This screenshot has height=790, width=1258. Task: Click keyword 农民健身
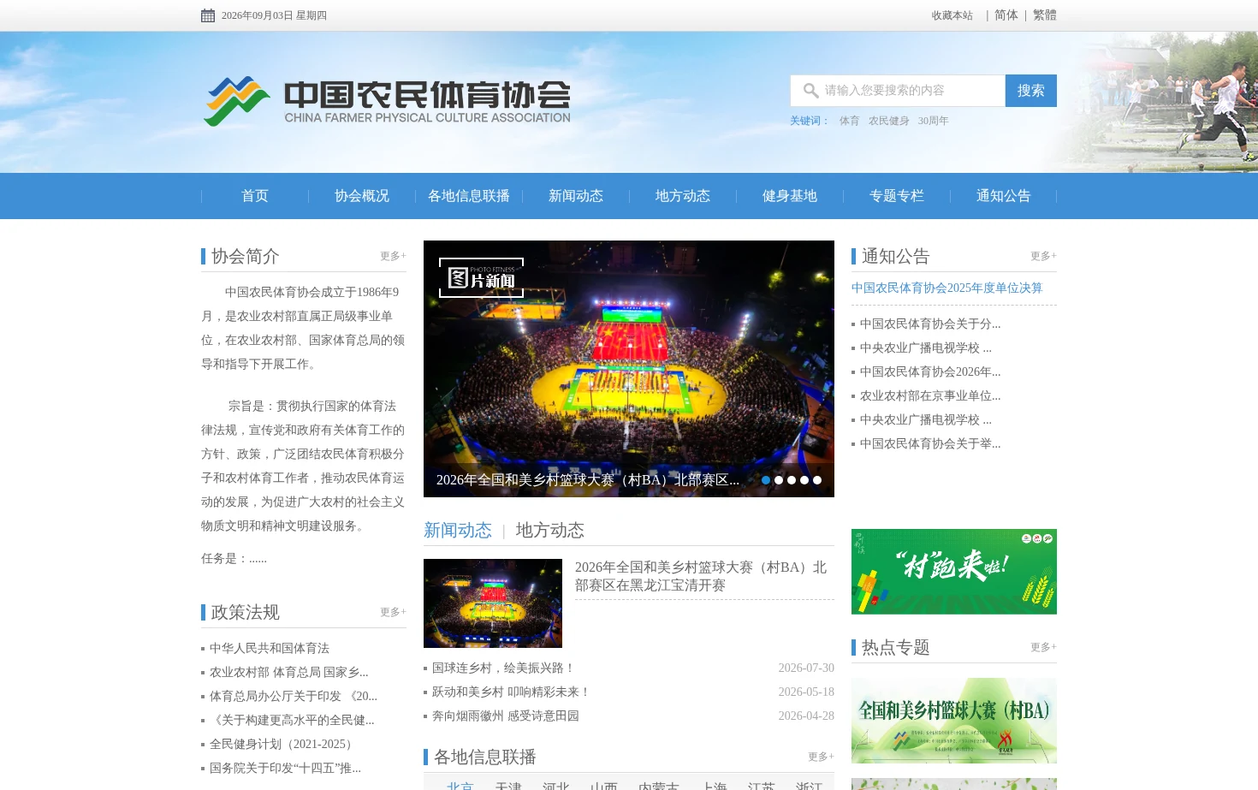tap(889, 121)
